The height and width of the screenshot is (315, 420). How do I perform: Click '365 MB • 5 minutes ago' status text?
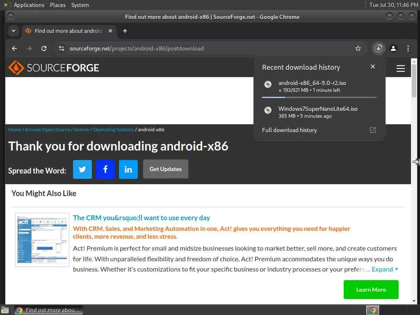(305, 116)
